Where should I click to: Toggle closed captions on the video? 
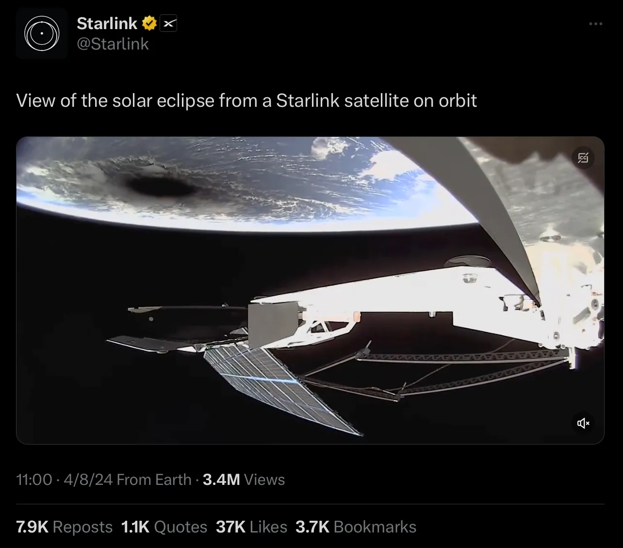click(x=583, y=157)
